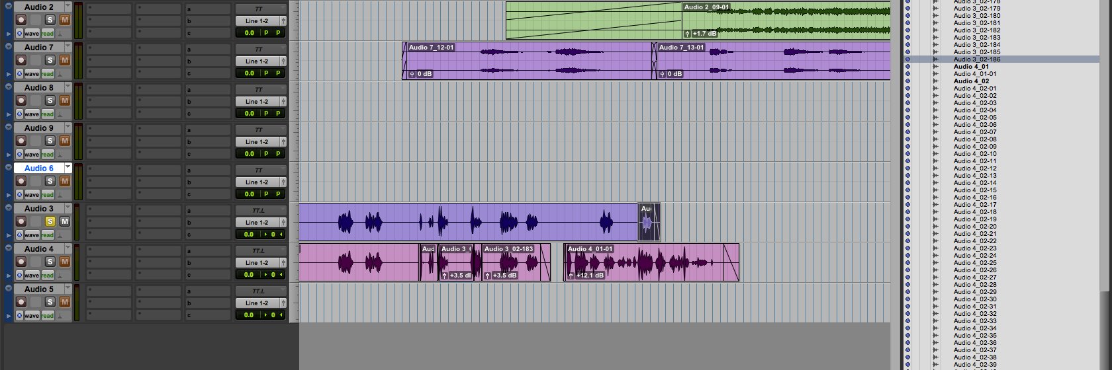The image size is (1112, 370).
Task: Record-enable the Audio 6 track
Action: pos(21,181)
